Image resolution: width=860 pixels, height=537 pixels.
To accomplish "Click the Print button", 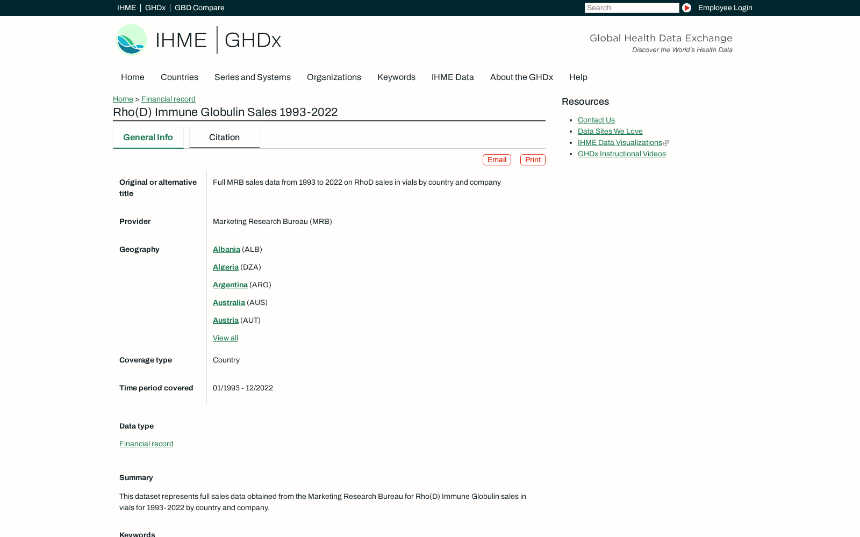I will [533, 160].
